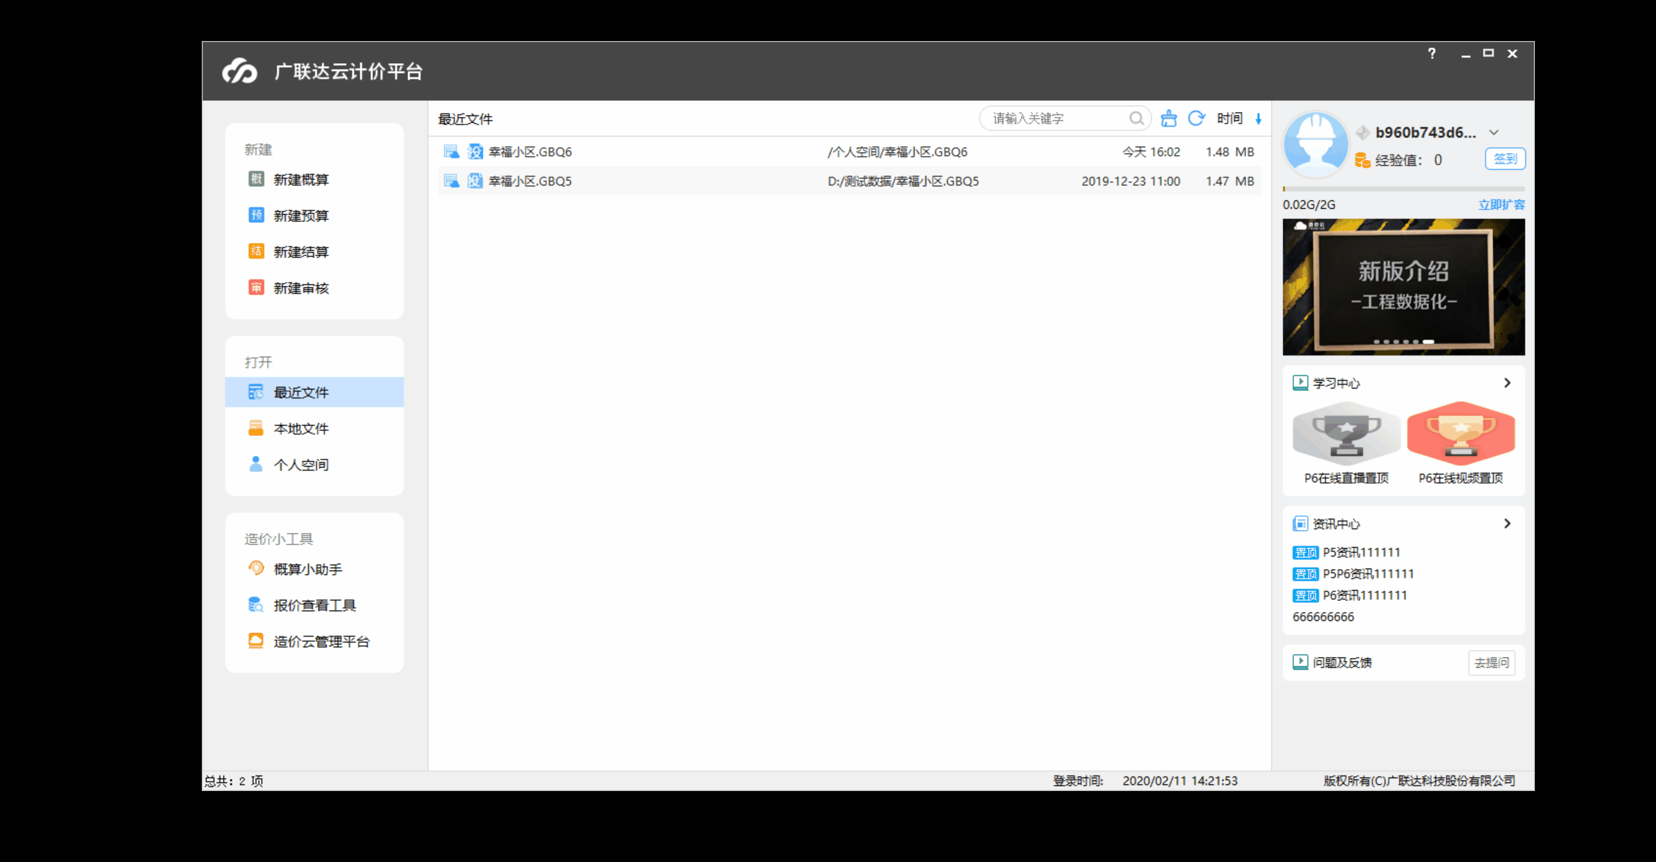The height and width of the screenshot is (862, 1656).
Task: Toggle the 时间 sort direction arrow
Action: (1258, 119)
